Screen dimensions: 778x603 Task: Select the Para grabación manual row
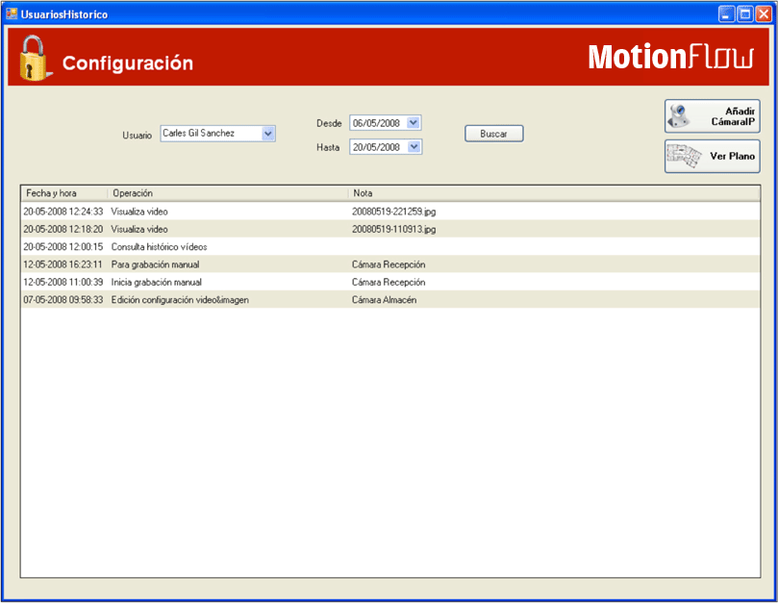(x=155, y=264)
